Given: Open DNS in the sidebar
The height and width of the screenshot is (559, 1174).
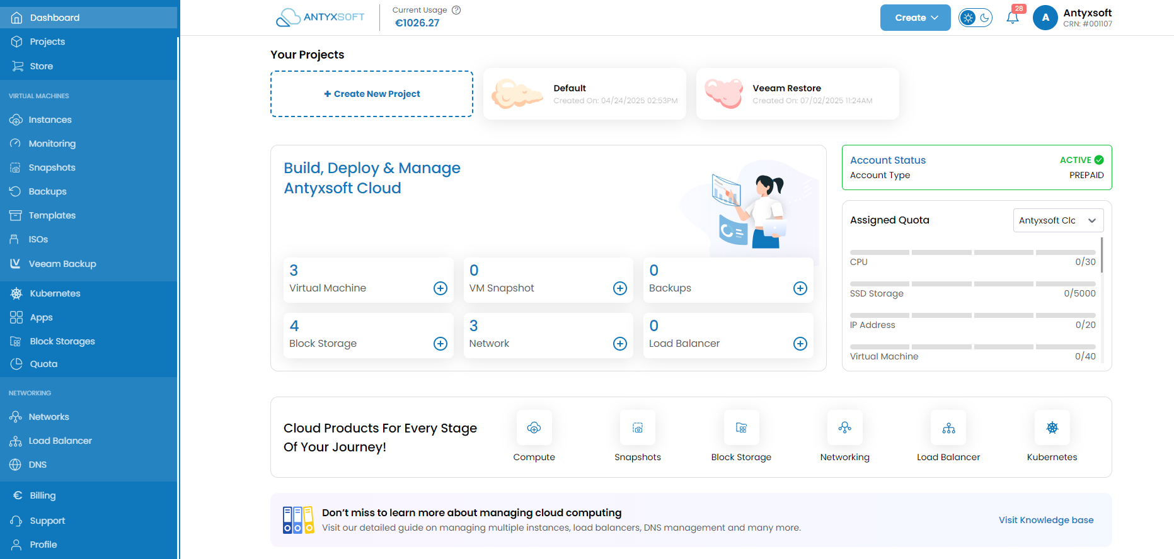Looking at the screenshot, I should tap(88, 465).
